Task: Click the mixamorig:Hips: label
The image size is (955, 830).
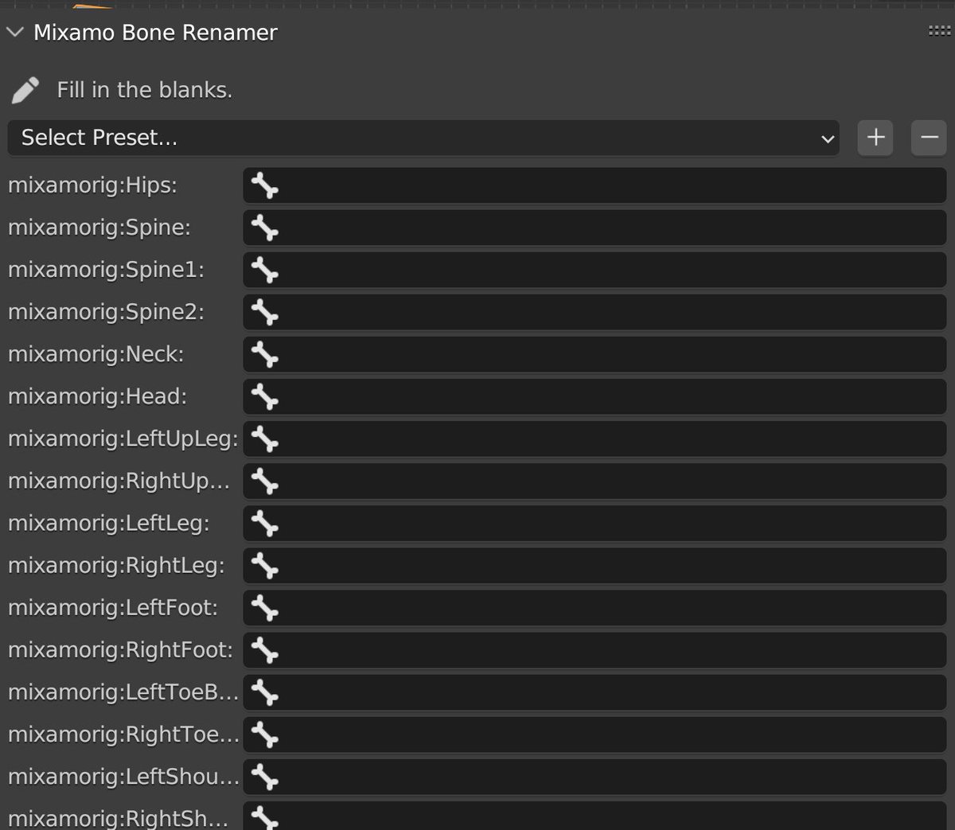Action: [92, 185]
